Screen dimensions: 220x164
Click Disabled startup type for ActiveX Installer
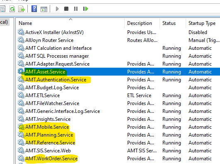click(198, 32)
